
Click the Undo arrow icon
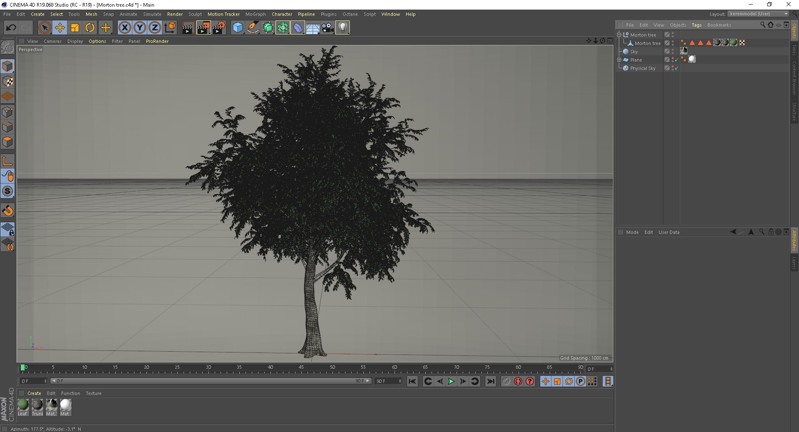pos(11,28)
